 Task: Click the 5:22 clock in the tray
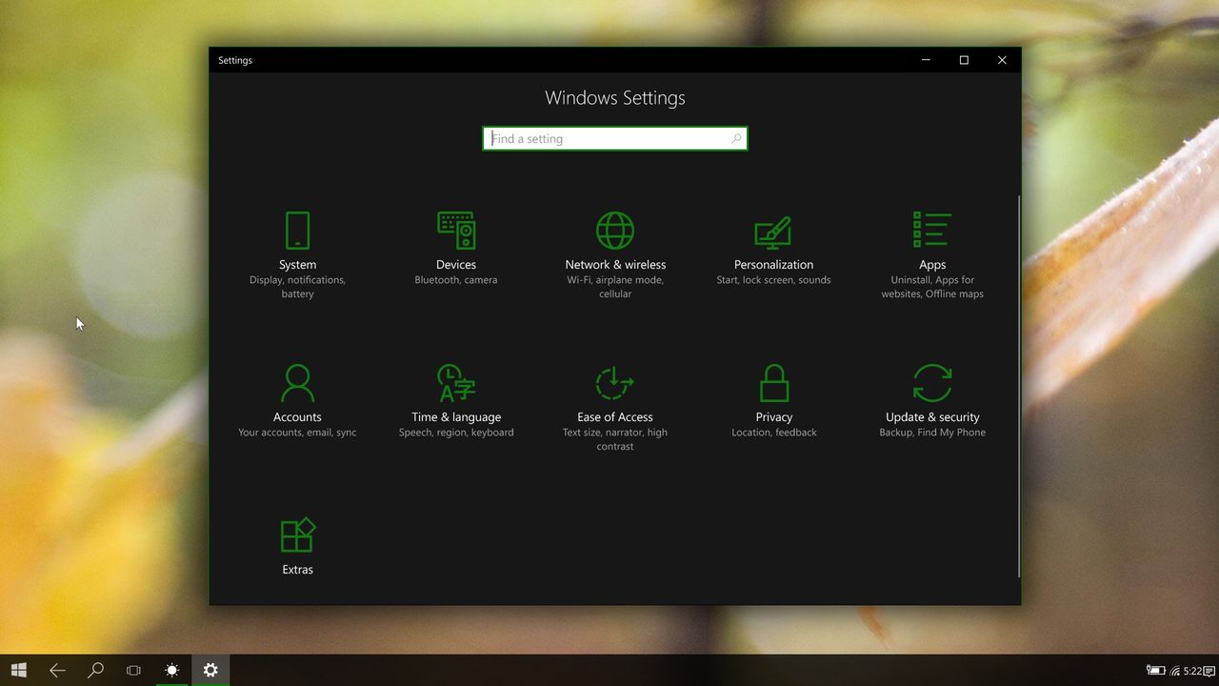click(x=1192, y=671)
